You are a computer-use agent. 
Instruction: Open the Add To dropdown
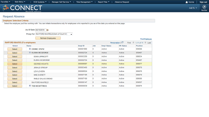tap(193, 8)
